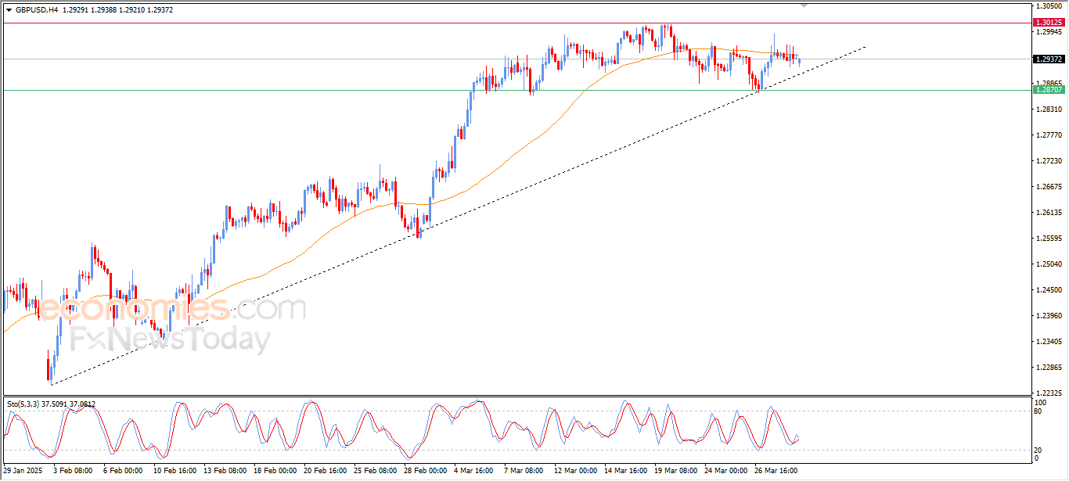Click the current price tag 1.29372 on axis
The width and height of the screenshot is (1069, 481).
pyautogui.click(x=1049, y=59)
